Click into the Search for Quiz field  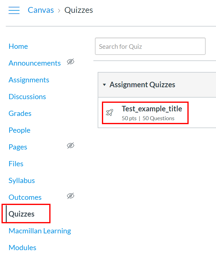(x=150, y=46)
